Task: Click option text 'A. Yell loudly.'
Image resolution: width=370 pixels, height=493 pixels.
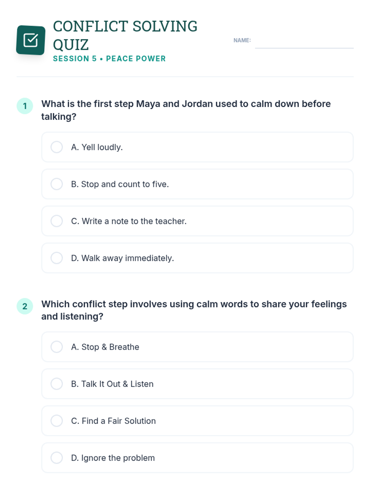Action: [97, 147]
